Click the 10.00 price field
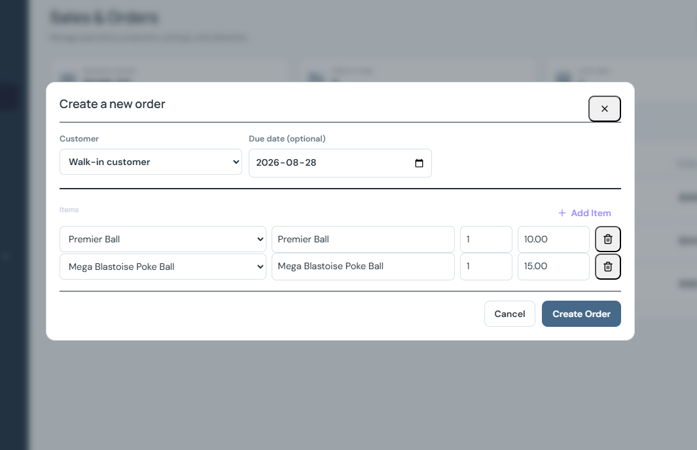Image resolution: width=697 pixels, height=450 pixels. click(554, 240)
